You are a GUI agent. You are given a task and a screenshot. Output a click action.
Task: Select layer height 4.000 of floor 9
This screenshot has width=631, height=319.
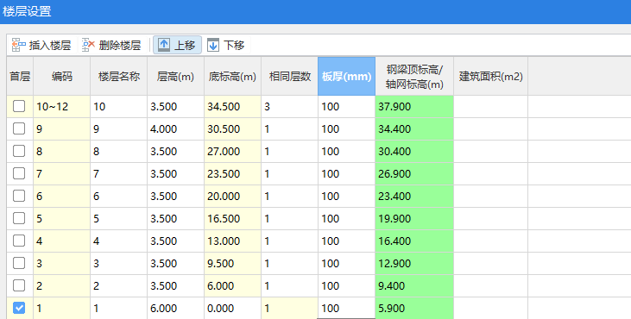(175, 129)
